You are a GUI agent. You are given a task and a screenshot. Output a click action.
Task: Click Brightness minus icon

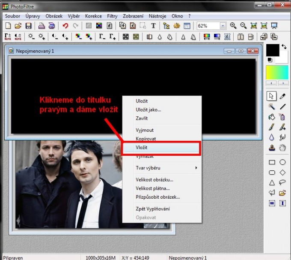pyautogui.click(x=31, y=36)
